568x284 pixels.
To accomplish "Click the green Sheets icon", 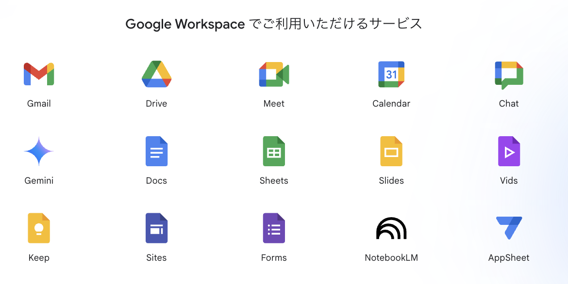I will tap(274, 151).
